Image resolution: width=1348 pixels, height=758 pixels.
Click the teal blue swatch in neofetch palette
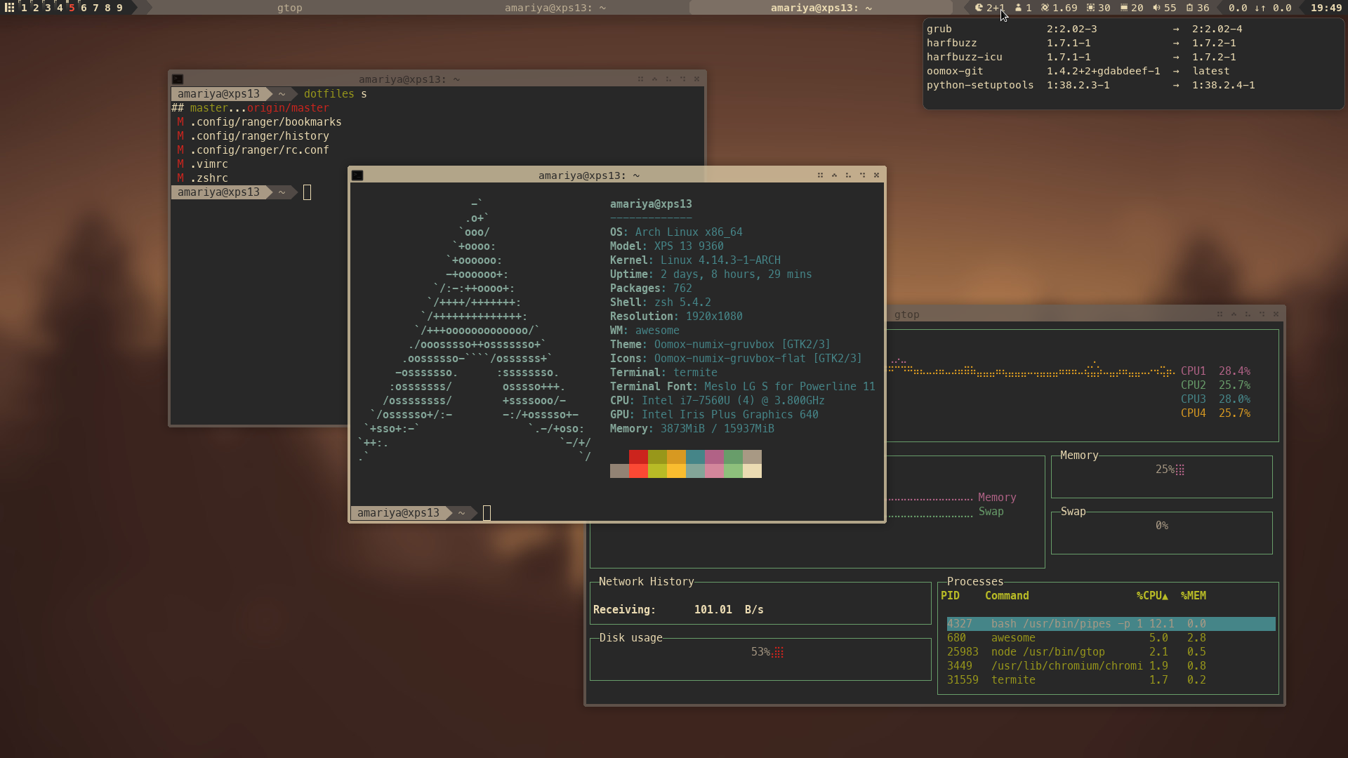(x=695, y=457)
